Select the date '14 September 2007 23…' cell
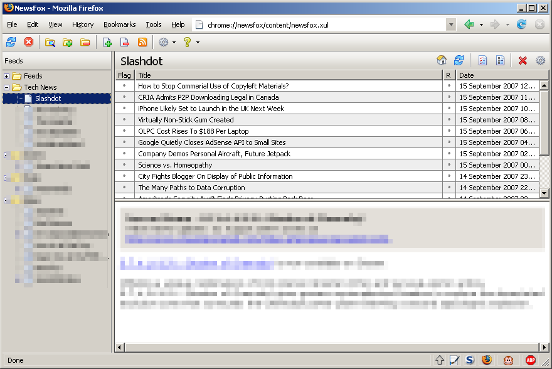552x369 pixels. point(497,176)
